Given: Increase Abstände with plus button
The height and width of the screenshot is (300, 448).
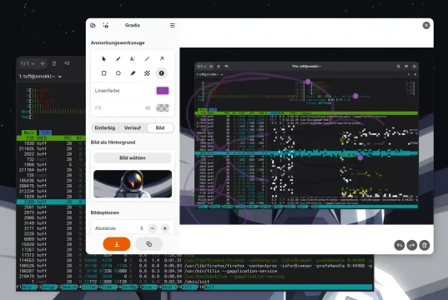Looking at the screenshot, I should click(165, 228).
